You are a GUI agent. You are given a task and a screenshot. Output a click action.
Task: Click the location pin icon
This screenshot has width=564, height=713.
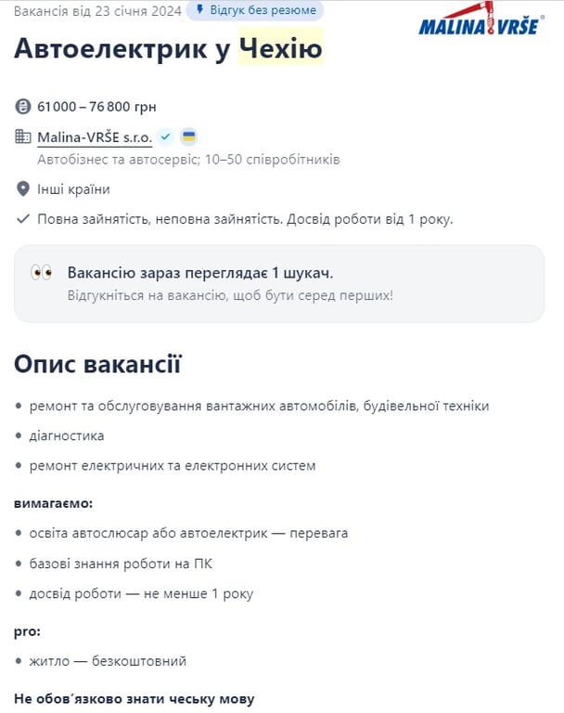[23, 189]
